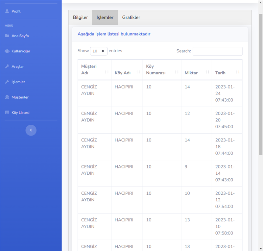Viewport: 263px width, 251px height.
Task: Click the Araçlar wrench icon
Action: 7,66
